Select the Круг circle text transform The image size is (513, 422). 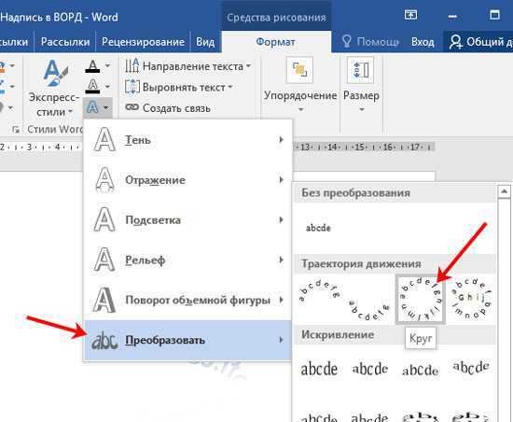420,300
